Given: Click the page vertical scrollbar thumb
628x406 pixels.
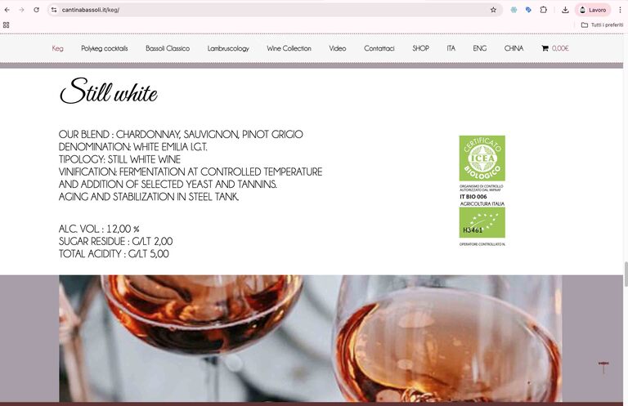Looking at the screenshot, I should point(626,274).
